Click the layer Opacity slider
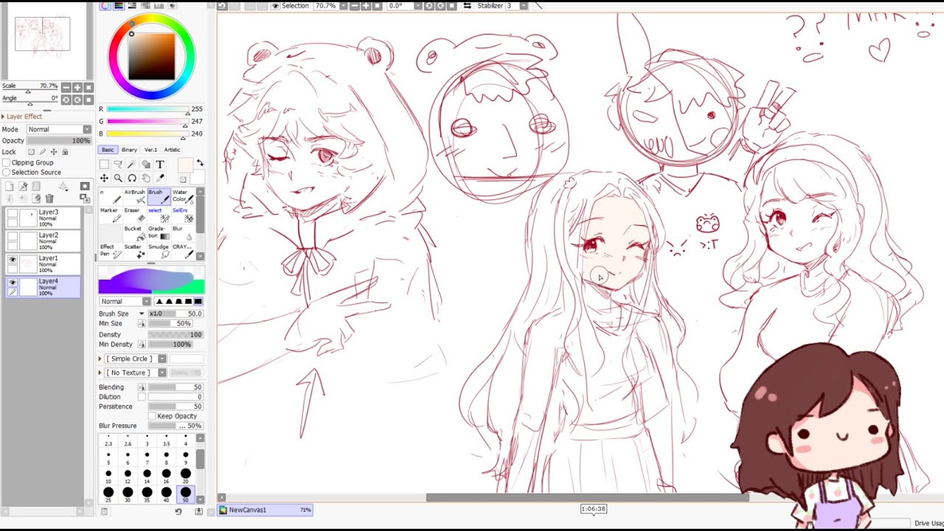This screenshot has width=944, height=531. pyautogui.click(x=59, y=141)
